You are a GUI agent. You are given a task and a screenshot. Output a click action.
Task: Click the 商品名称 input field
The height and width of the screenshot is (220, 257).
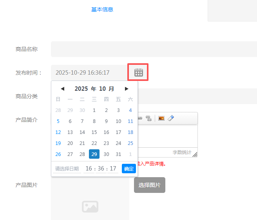[x=154, y=49]
